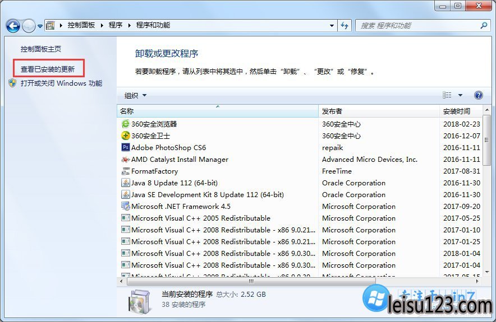The width and height of the screenshot is (496, 322).
Task: Click installed programs box icon in details pane
Action: [139, 301]
